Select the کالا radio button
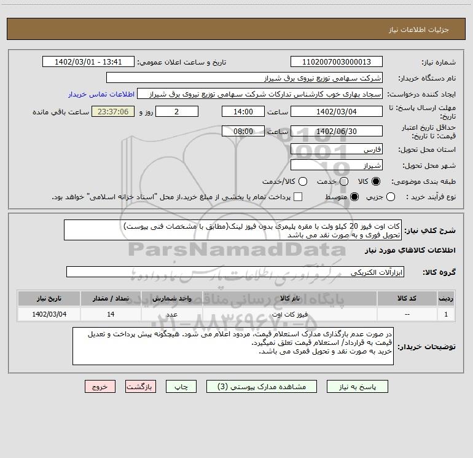 pyautogui.click(x=376, y=181)
